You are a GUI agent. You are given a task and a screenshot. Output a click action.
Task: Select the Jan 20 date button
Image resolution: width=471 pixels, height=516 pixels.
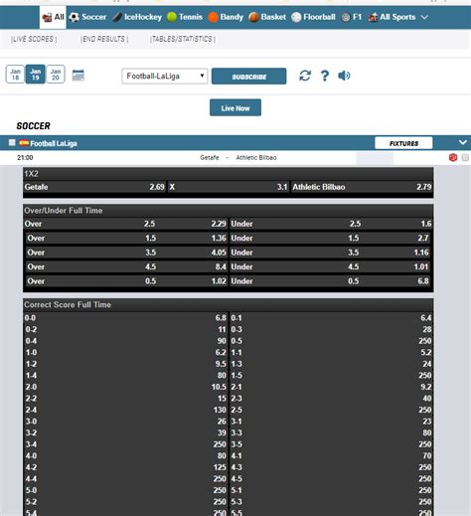click(56, 75)
